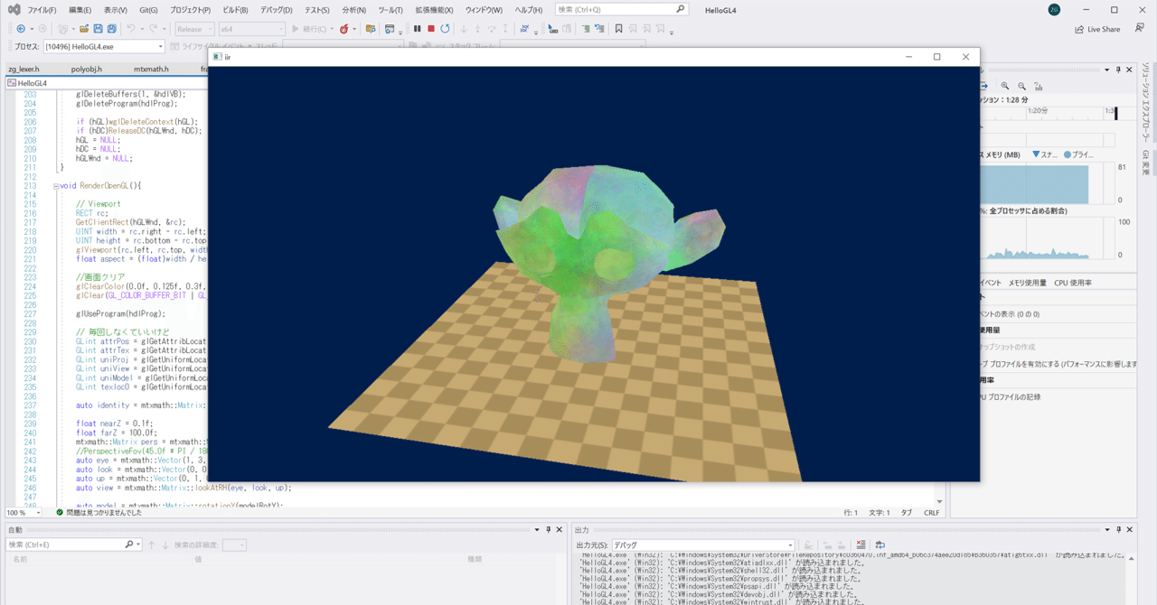This screenshot has height=605, width=1157.
Task: Open the x64 platform dropdown
Action: point(251,29)
